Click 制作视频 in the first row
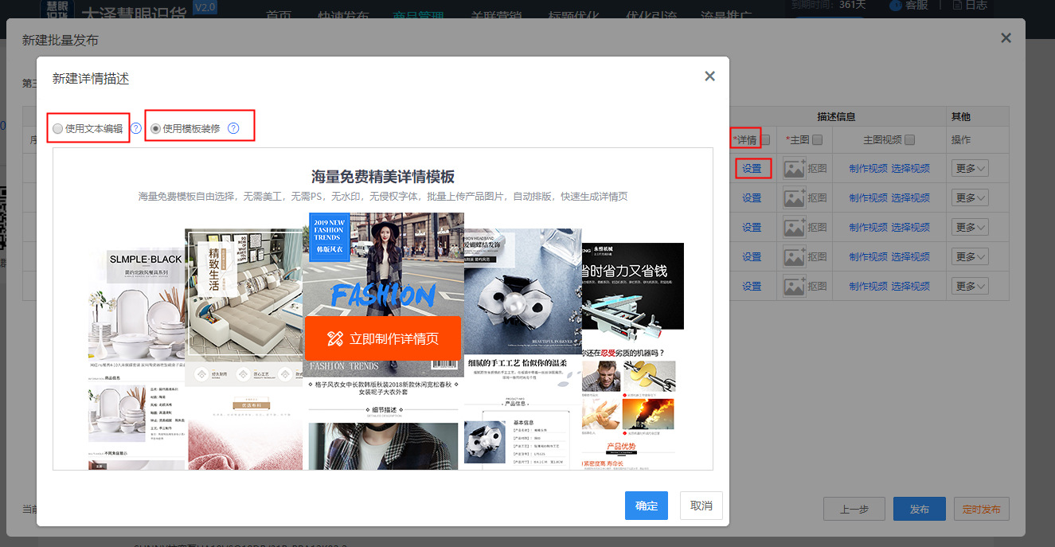The height and width of the screenshot is (547, 1055). (868, 169)
